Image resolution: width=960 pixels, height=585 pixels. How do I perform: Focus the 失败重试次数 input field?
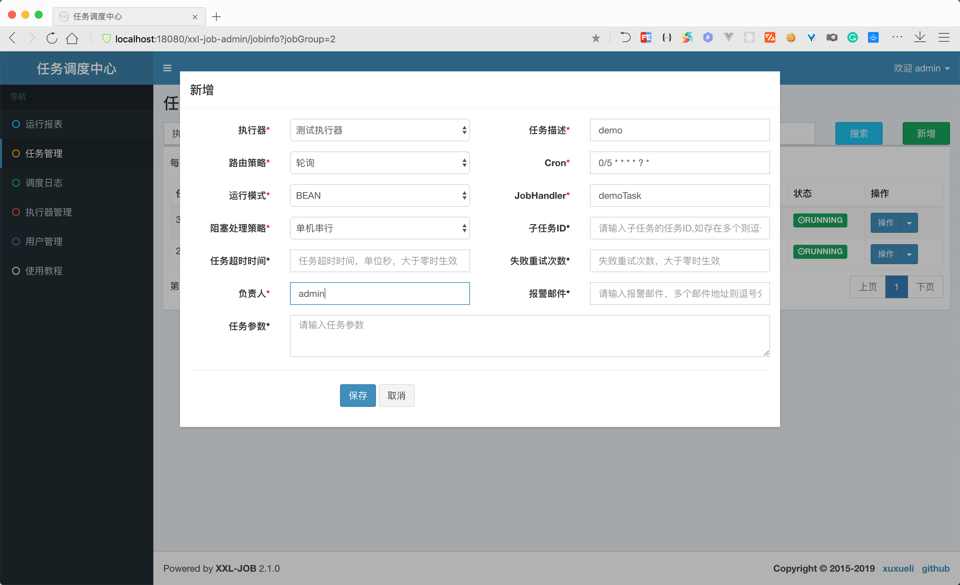click(679, 261)
